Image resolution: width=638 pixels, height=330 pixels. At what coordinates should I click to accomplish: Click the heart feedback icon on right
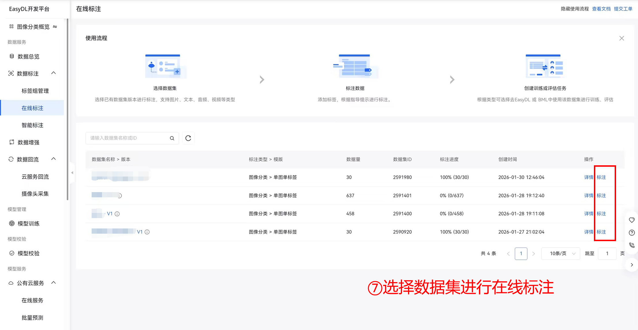coord(632,220)
